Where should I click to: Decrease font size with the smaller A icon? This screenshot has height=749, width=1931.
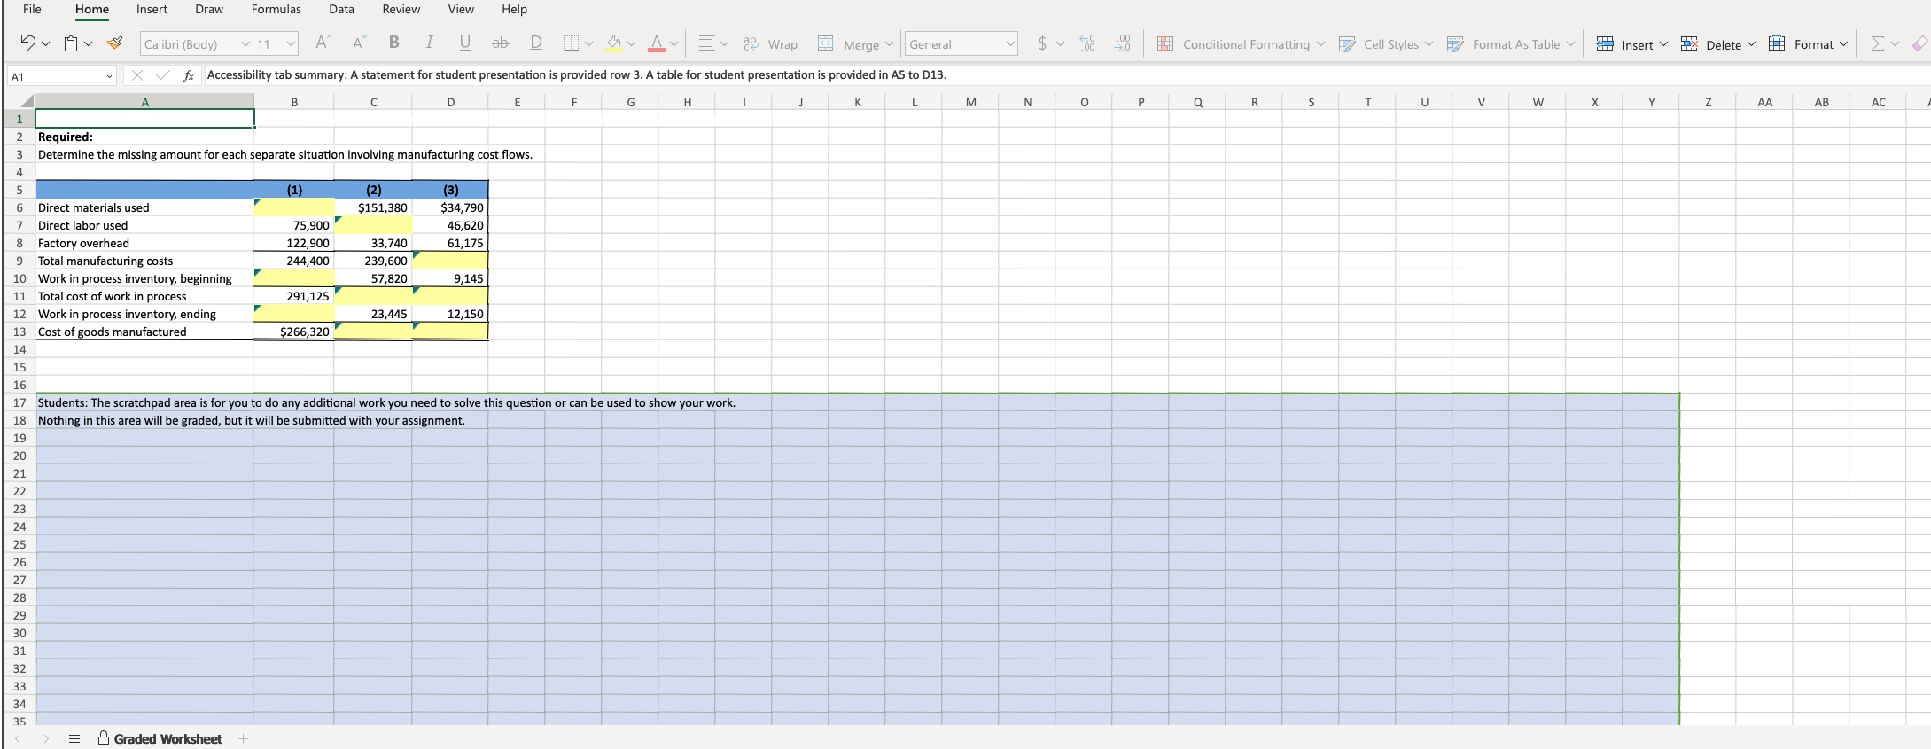click(359, 43)
